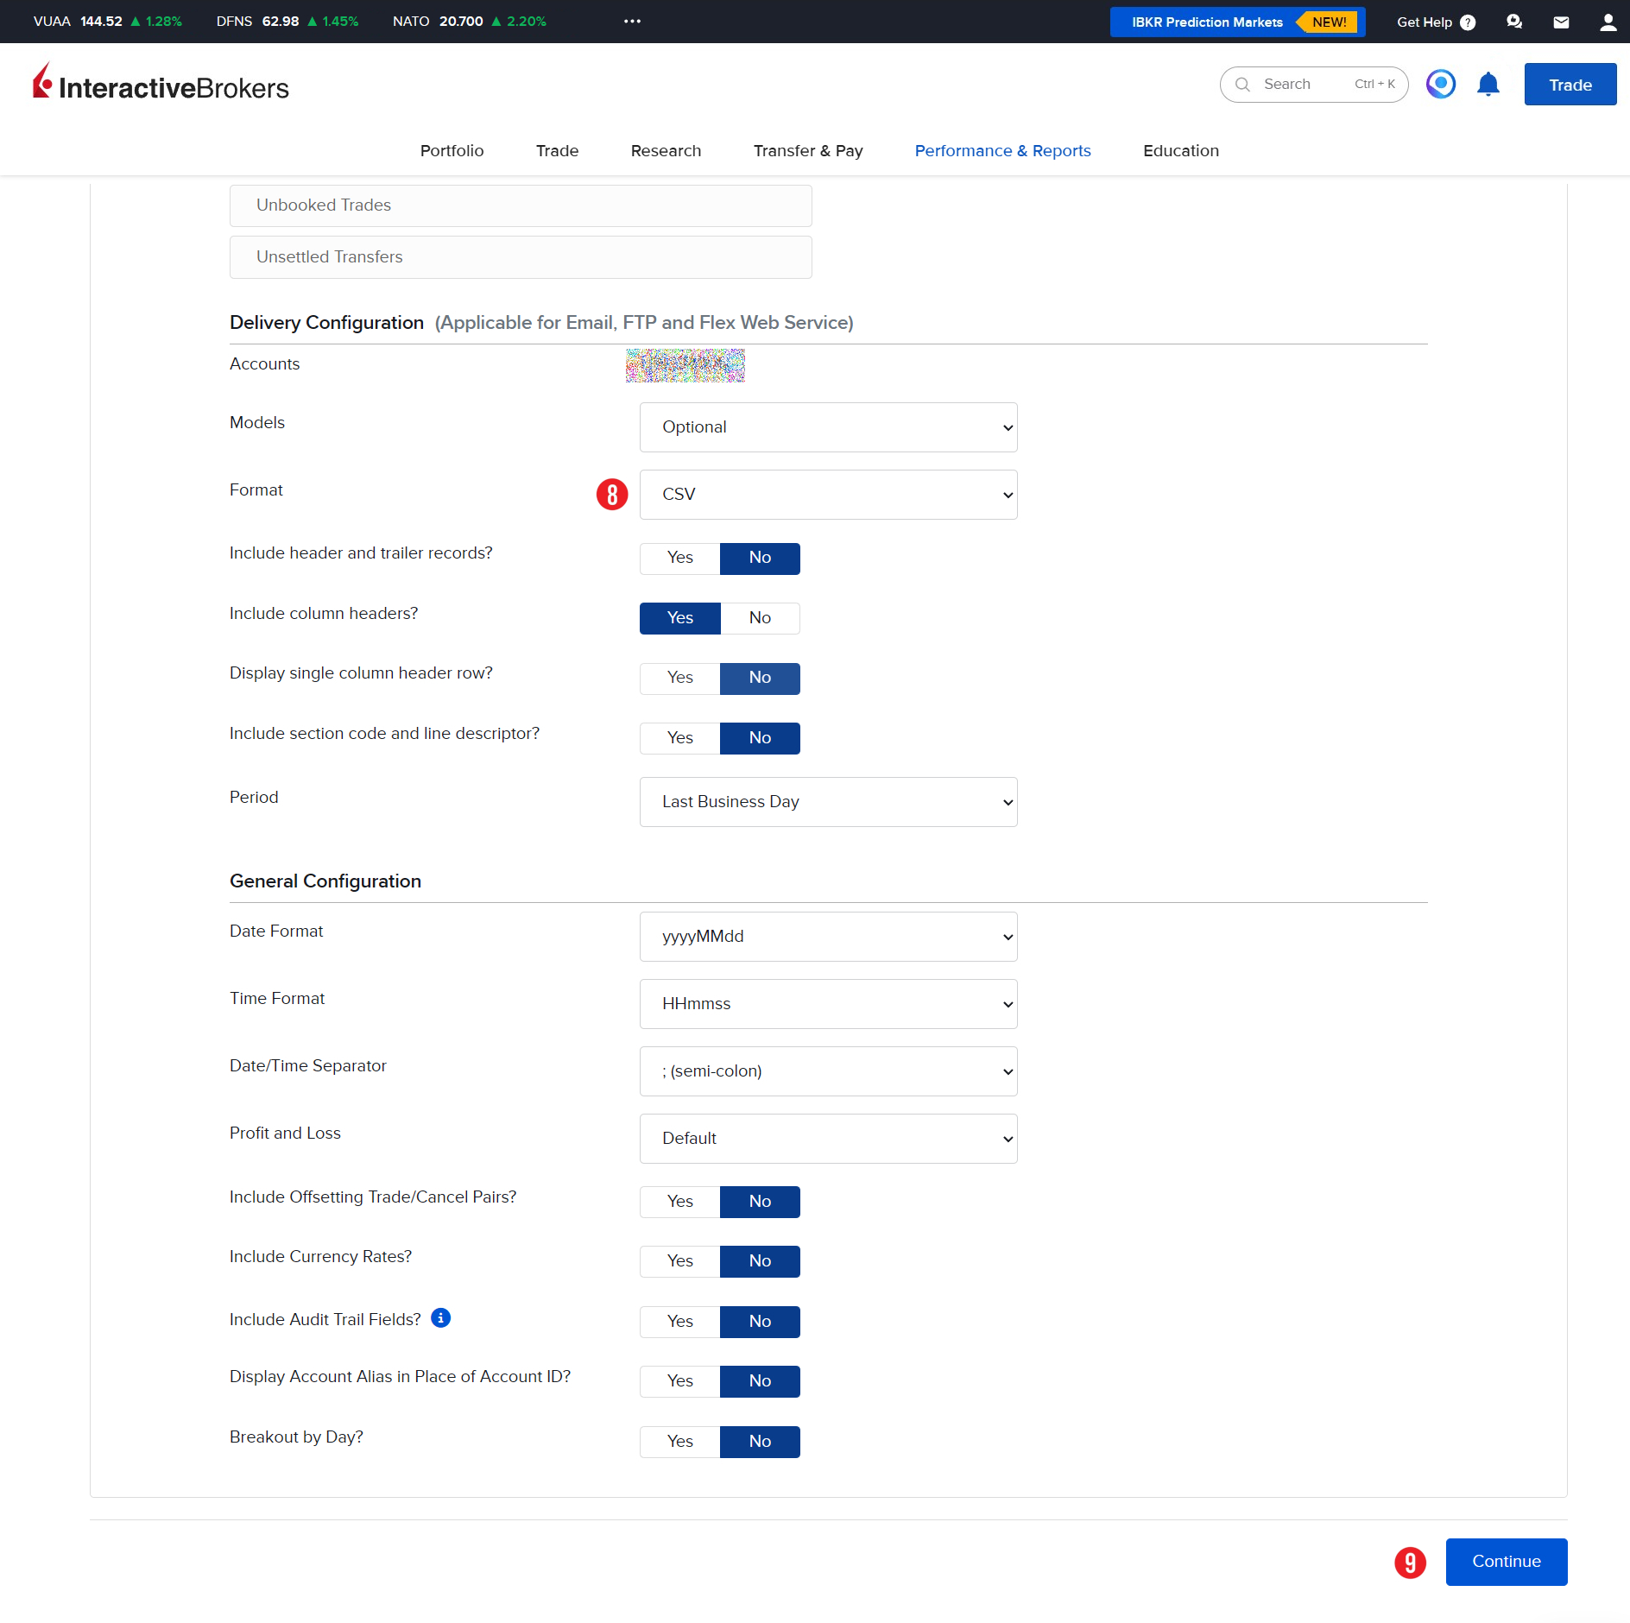Open the notifications bell icon
The height and width of the screenshot is (1623, 1630).
pyautogui.click(x=1488, y=85)
